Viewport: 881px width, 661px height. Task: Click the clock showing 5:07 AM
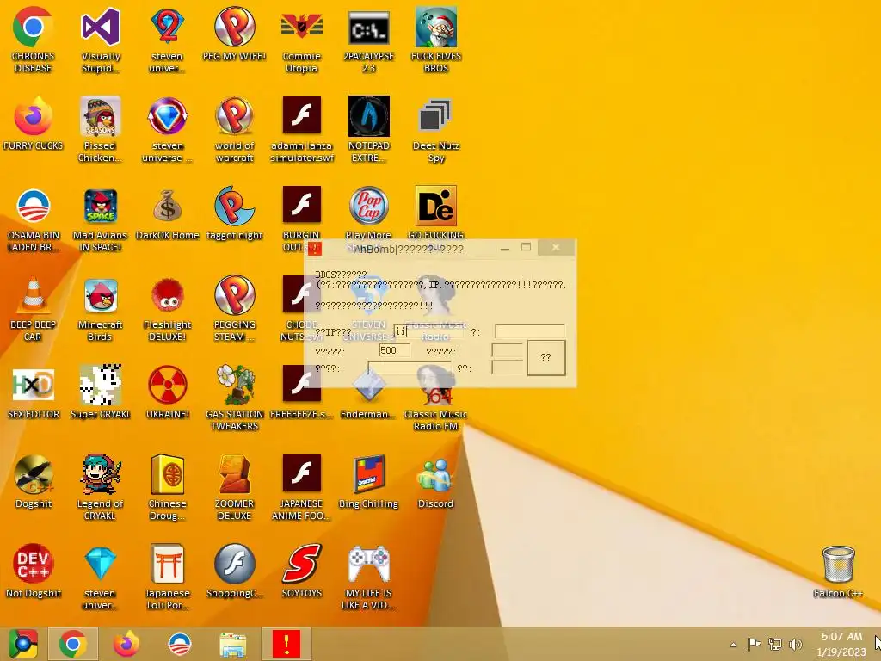point(841,644)
